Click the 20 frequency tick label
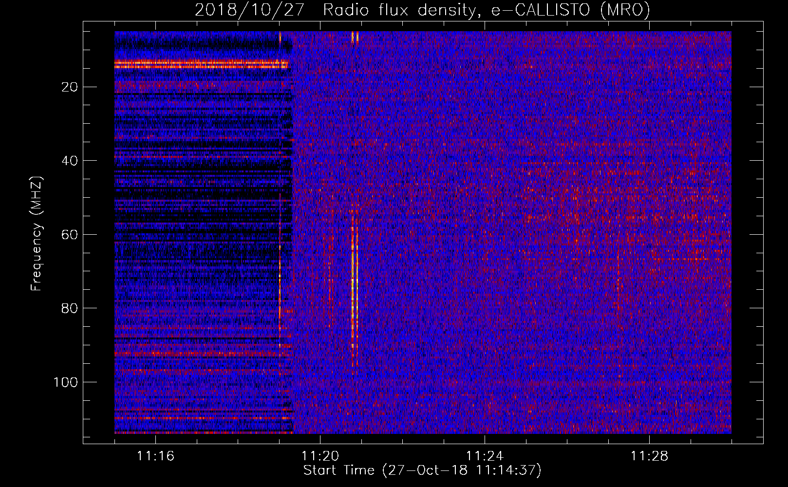Screen dimensions: 788x487 tap(70, 87)
